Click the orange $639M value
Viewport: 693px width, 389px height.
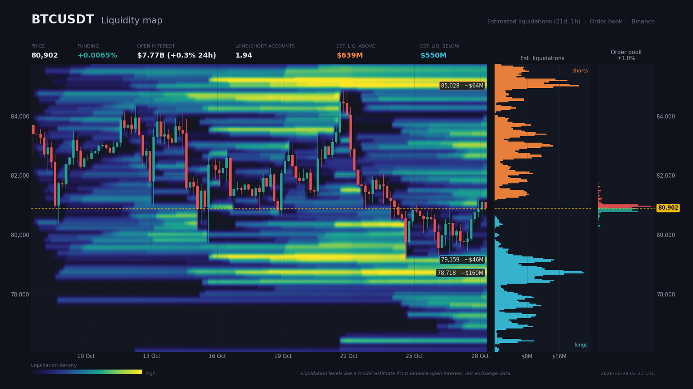click(x=350, y=55)
